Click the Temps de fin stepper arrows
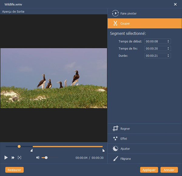182x176 pixels. pyautogui.click(x=168, y=48)
